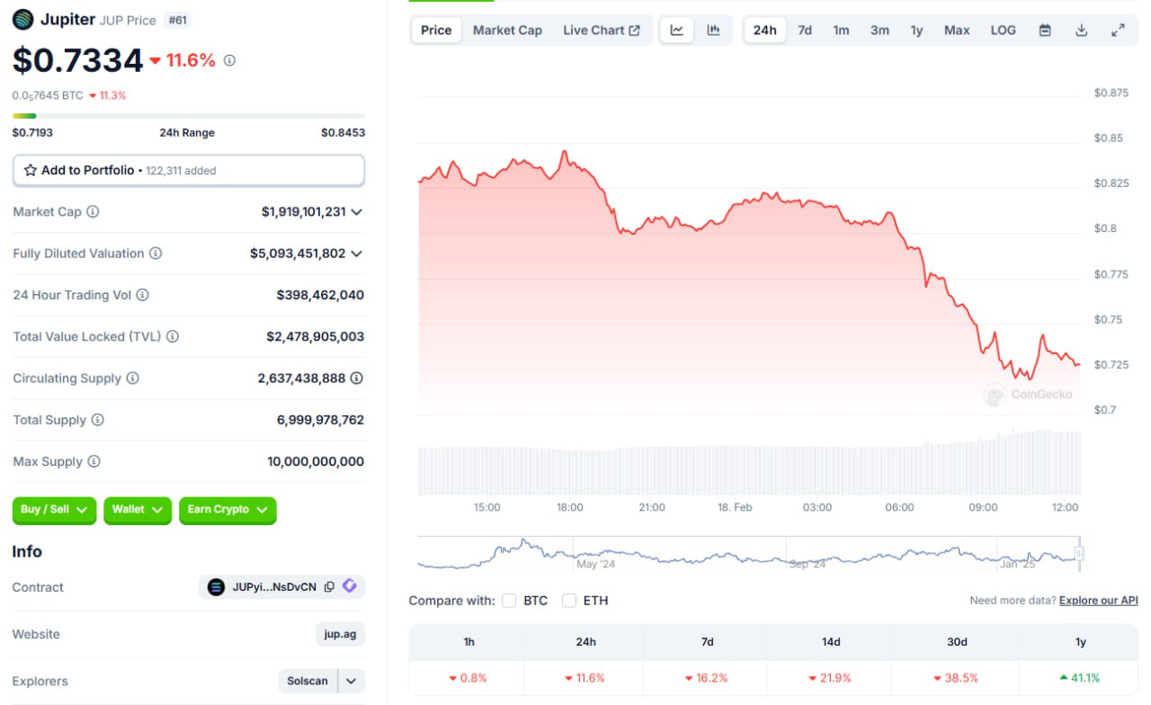This screenshot has width=1151, height=705.
Task: Click the $2,478,905,003 TVL value
Action: pos(316,336)
